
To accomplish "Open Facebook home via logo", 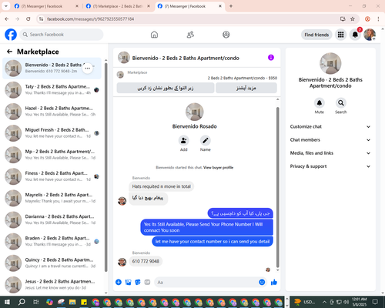I will pos(11,35).
